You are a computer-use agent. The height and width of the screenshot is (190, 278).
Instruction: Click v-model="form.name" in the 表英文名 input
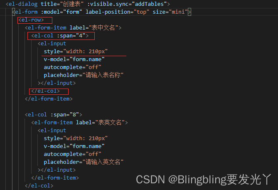pyautogui.click(x=74, y=146)
